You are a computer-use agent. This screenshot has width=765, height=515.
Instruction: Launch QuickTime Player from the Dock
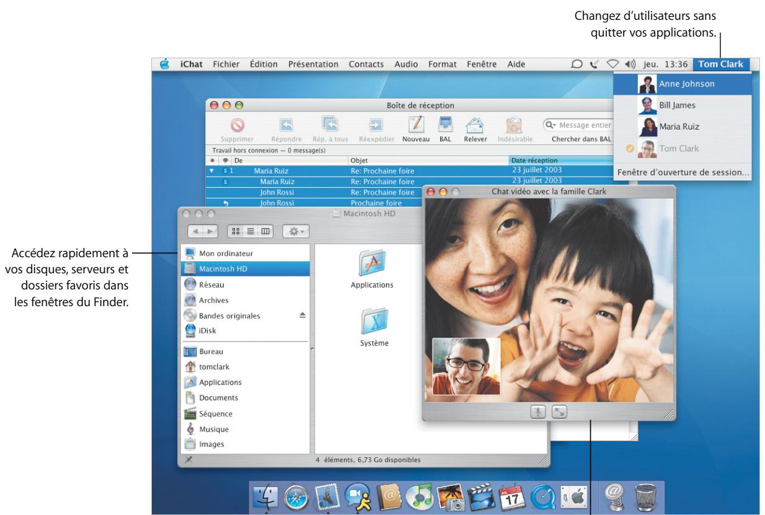pyautogui.click(x=542, y=496)
